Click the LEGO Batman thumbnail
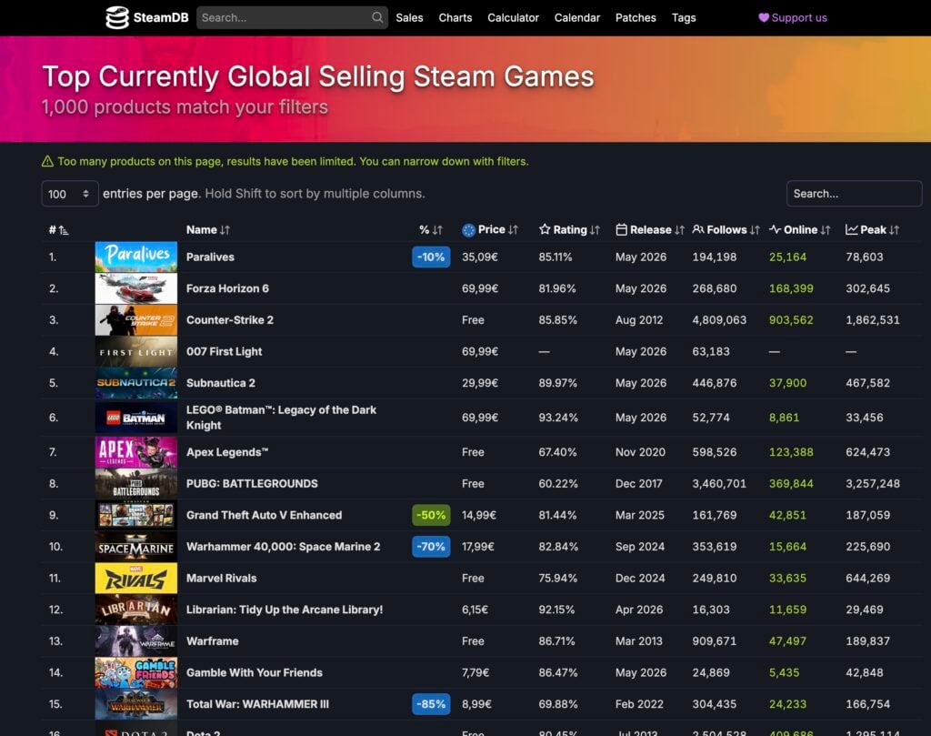The image size is (931, 736). pos(136,418)
